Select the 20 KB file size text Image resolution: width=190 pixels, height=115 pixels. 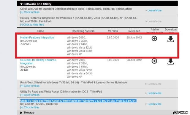tap(24, 70)
